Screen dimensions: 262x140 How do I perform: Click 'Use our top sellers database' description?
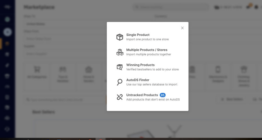pos(151,85)
